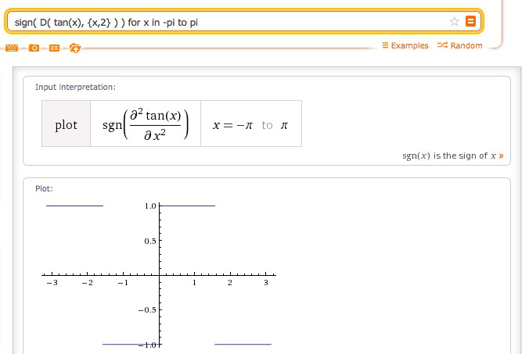Open the extended keyboard icon

tap(12, 48)
